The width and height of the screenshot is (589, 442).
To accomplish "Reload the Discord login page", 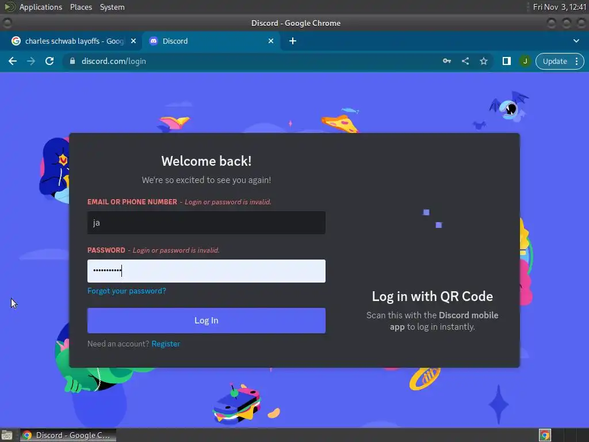I will (x=49, y=61).
